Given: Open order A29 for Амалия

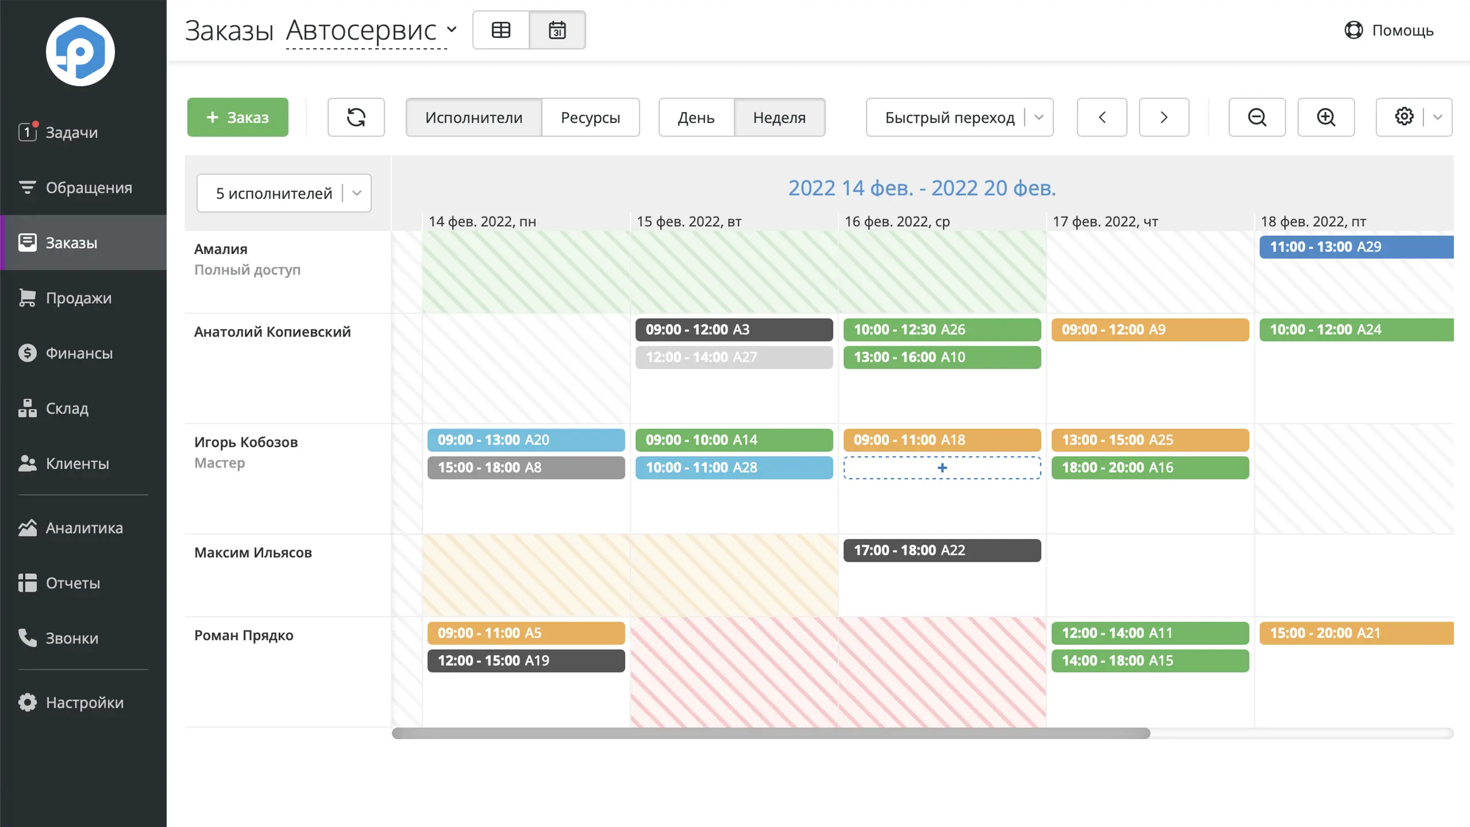Looking at the screenshot, I should point(1356,247).
